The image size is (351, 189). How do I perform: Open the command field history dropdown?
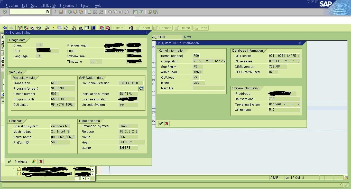click(x=48, y=12)
